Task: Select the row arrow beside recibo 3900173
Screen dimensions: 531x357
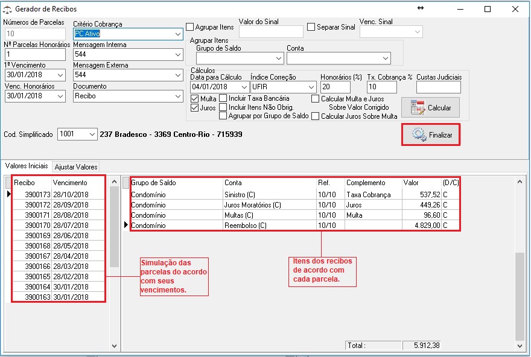Action: (8, 194)
